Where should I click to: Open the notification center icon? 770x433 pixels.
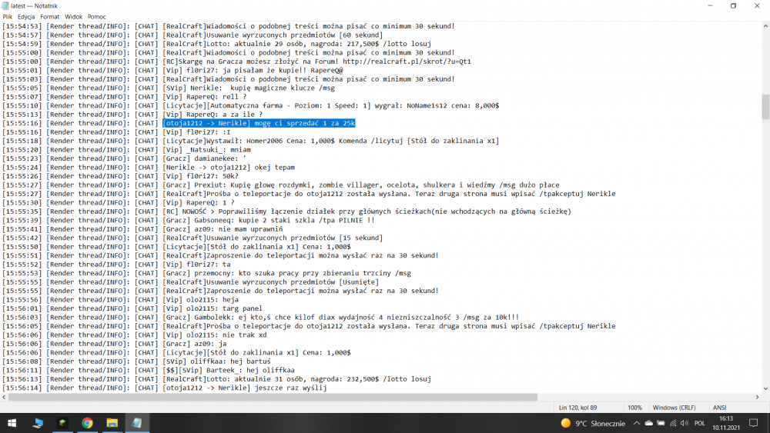[755, 423]
